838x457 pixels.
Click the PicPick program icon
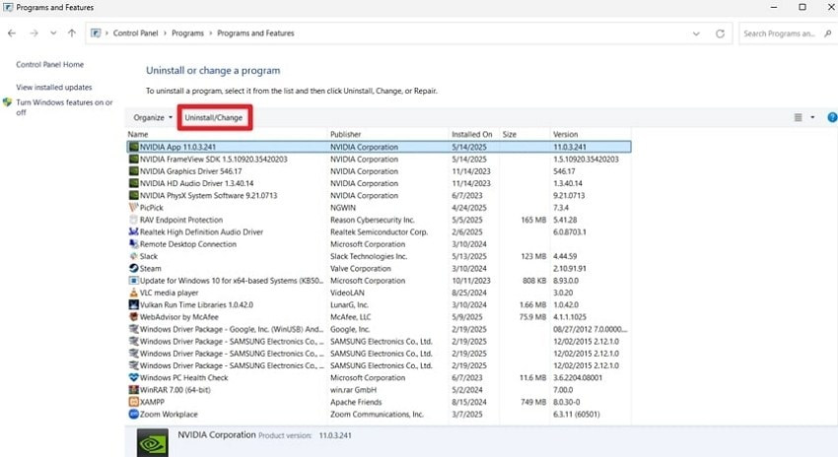[x=134, y=208]
